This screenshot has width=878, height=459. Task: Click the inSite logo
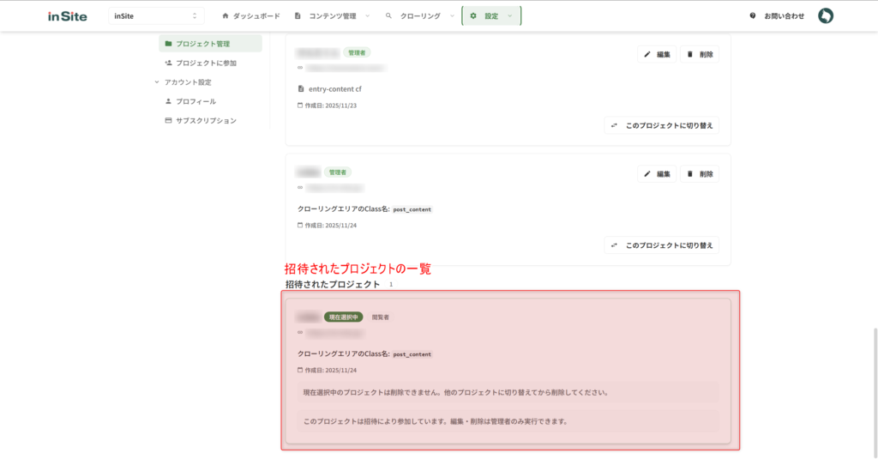[x=67, y=16]
